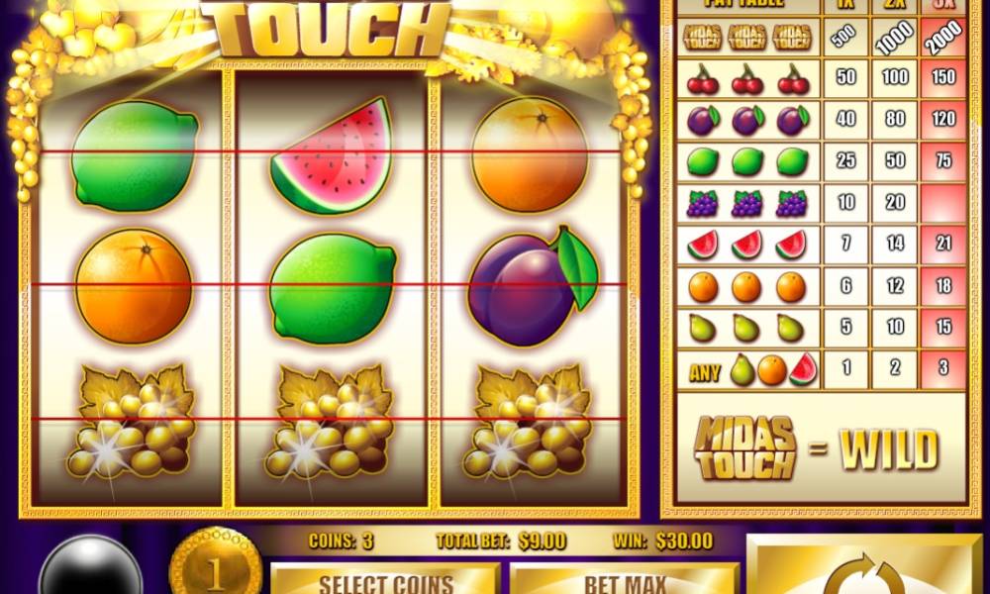This screenshot has width=990, height=594.
Task: Click the Select Coins button
Action: pos(385,579)
